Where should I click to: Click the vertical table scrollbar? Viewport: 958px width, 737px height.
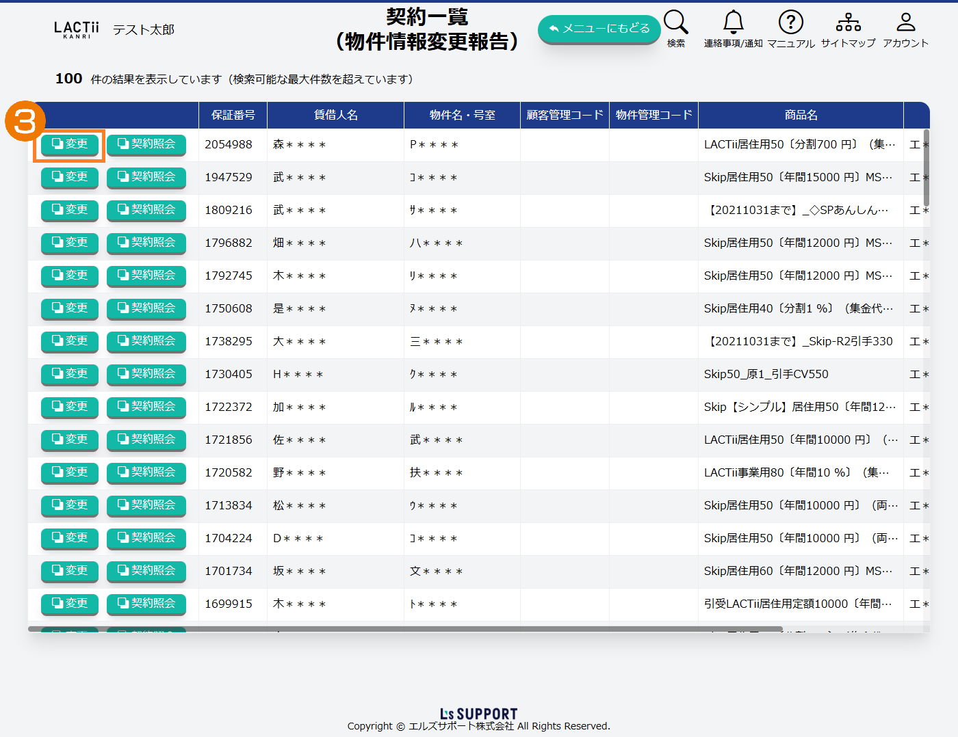coord(927,167)
